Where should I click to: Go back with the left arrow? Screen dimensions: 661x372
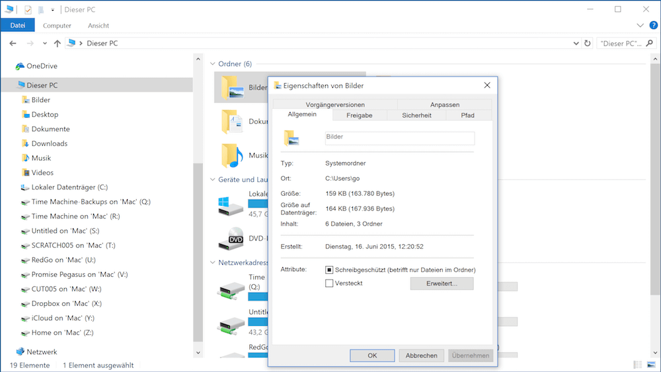[13, 43]
